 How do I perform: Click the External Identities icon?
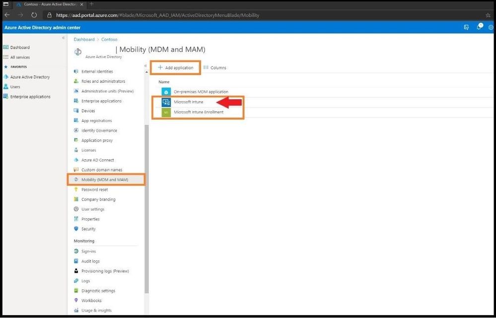pyautogui.click(x=76, y=71)
